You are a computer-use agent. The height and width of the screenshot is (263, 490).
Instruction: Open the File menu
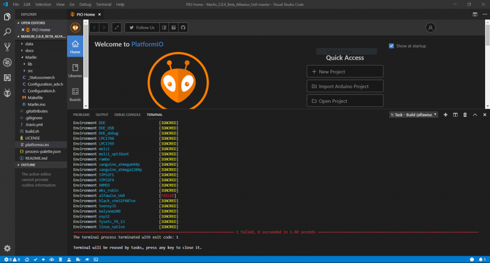tap(16, 4)
